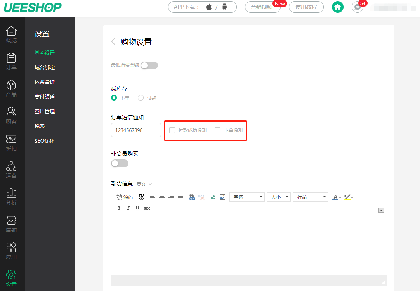
Task: Align text right in editor
Action: [x=171, y=197]
